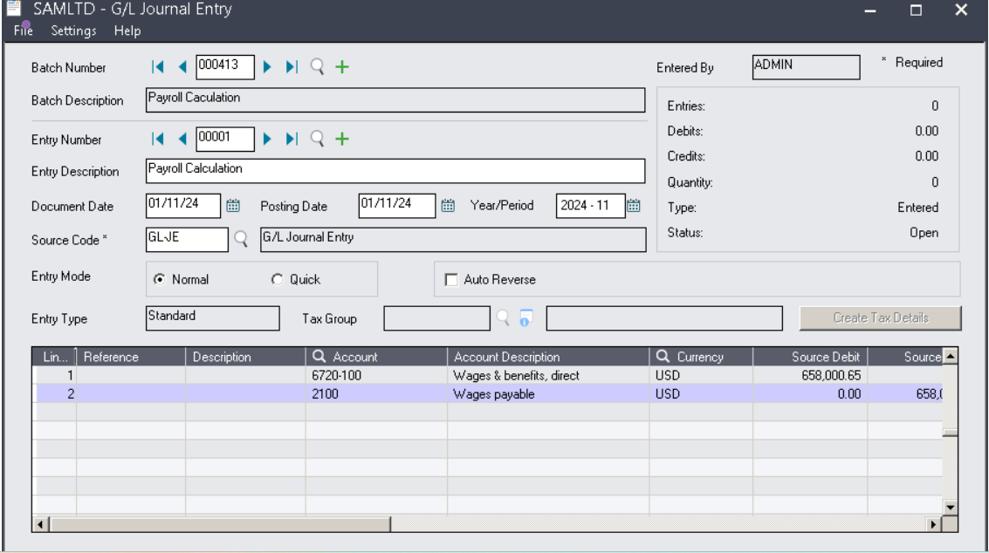The image size is (989, 553).
Task: Go to last entry number
Action: [292, 139]
